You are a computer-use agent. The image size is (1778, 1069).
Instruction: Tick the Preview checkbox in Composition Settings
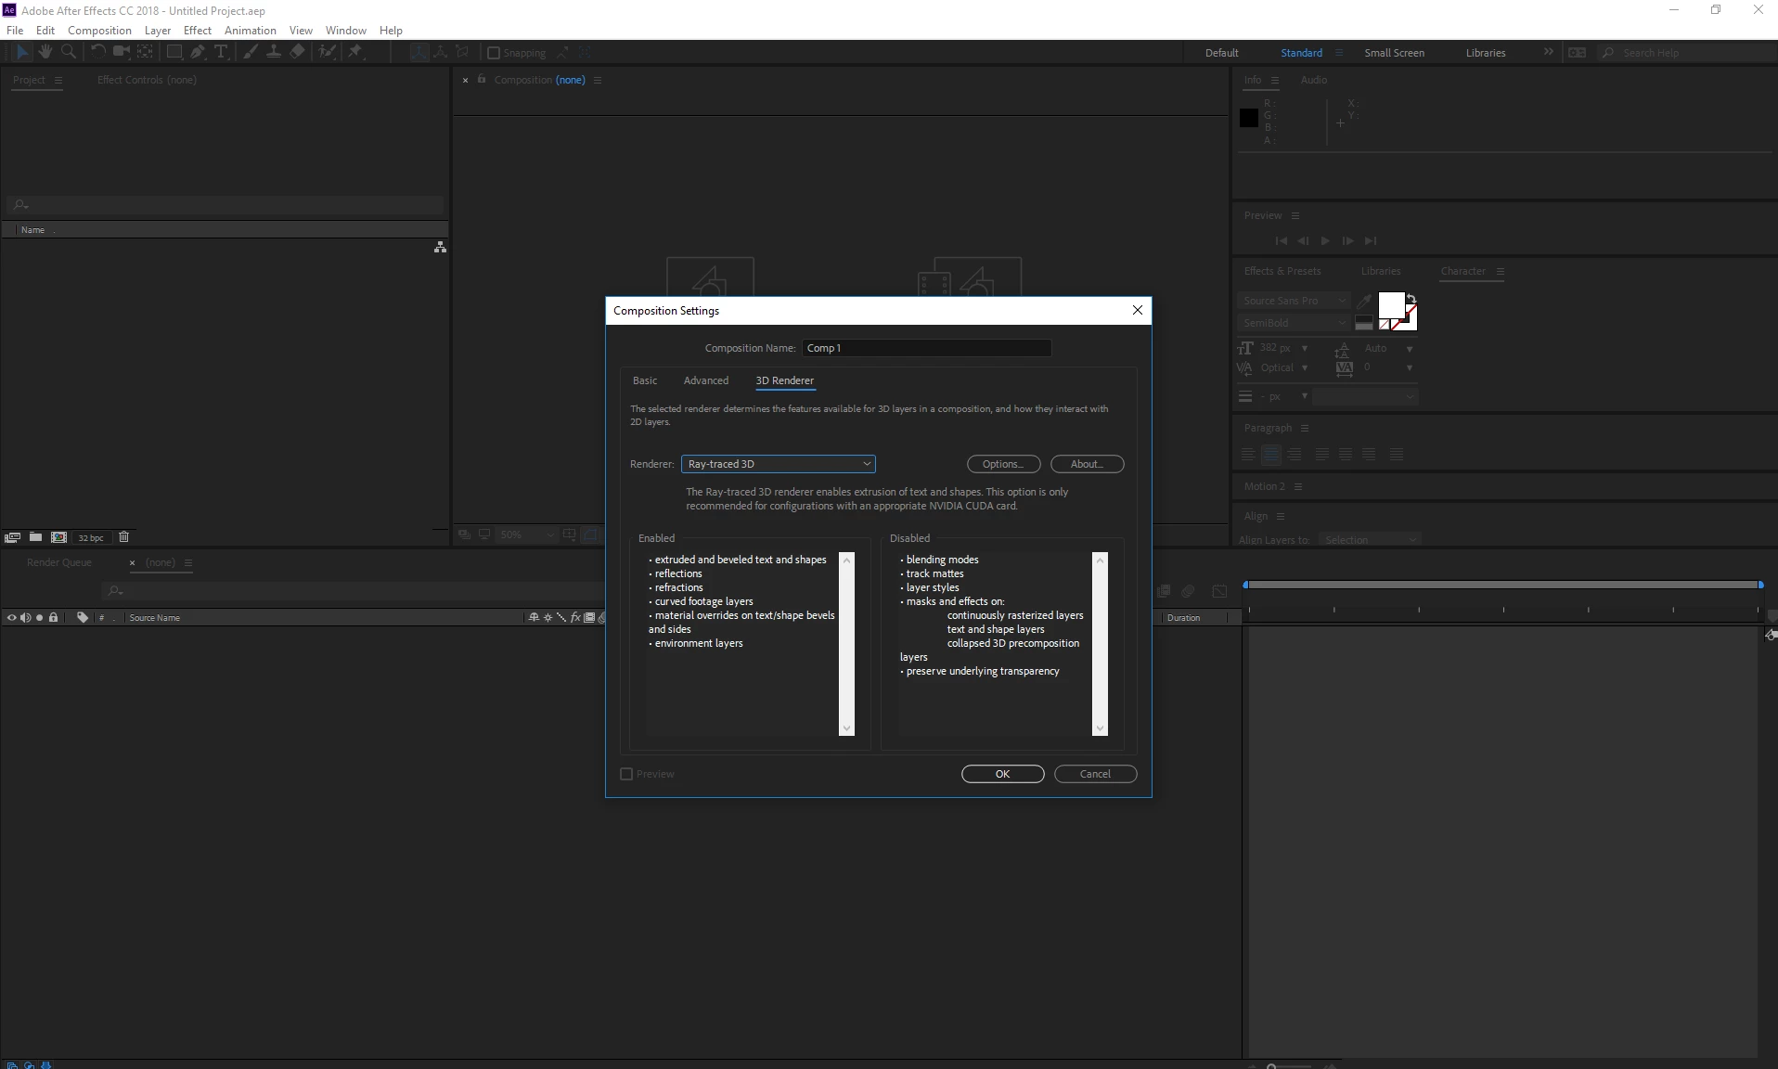pyautogui.click(x=626, y=774)
